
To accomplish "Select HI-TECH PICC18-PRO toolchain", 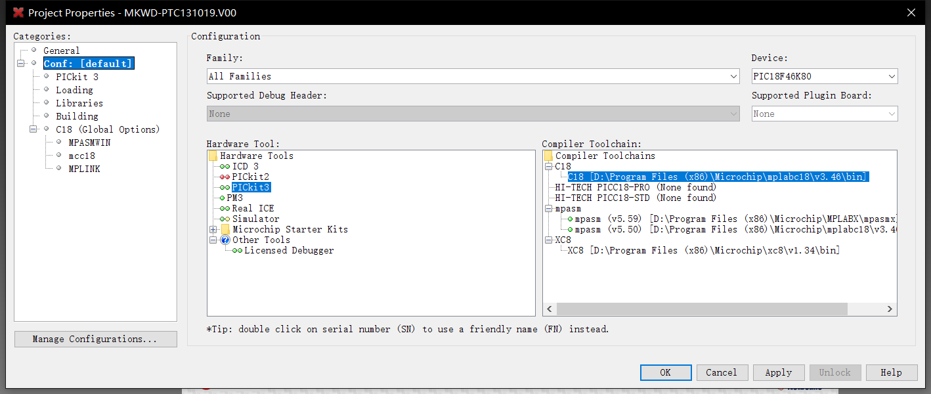I will click(x=636, y=187).
